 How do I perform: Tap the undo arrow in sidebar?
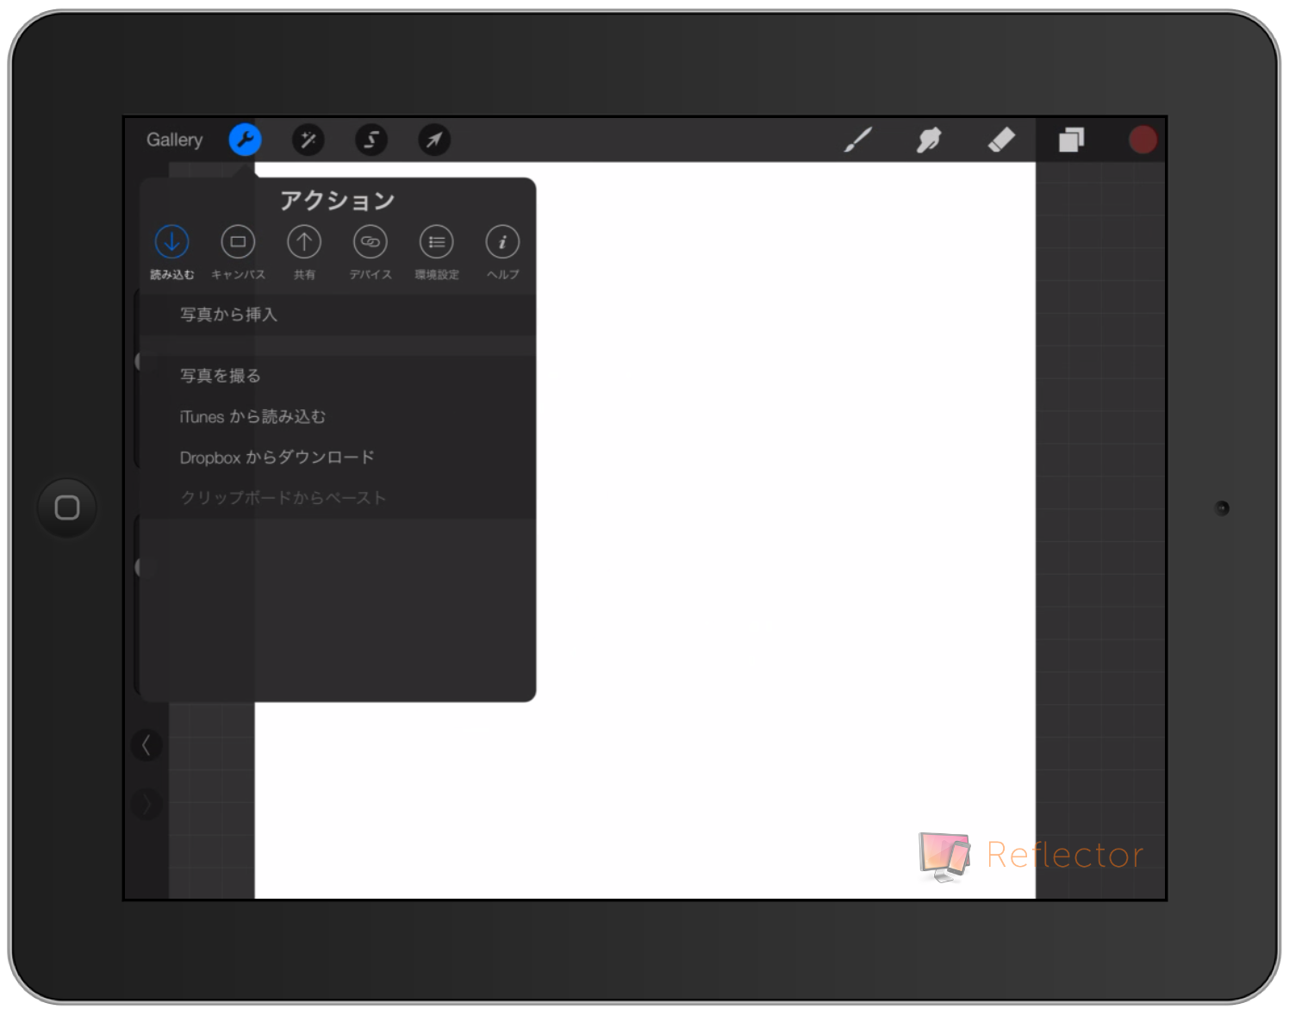pyautogui.click(x=146, y=744)
